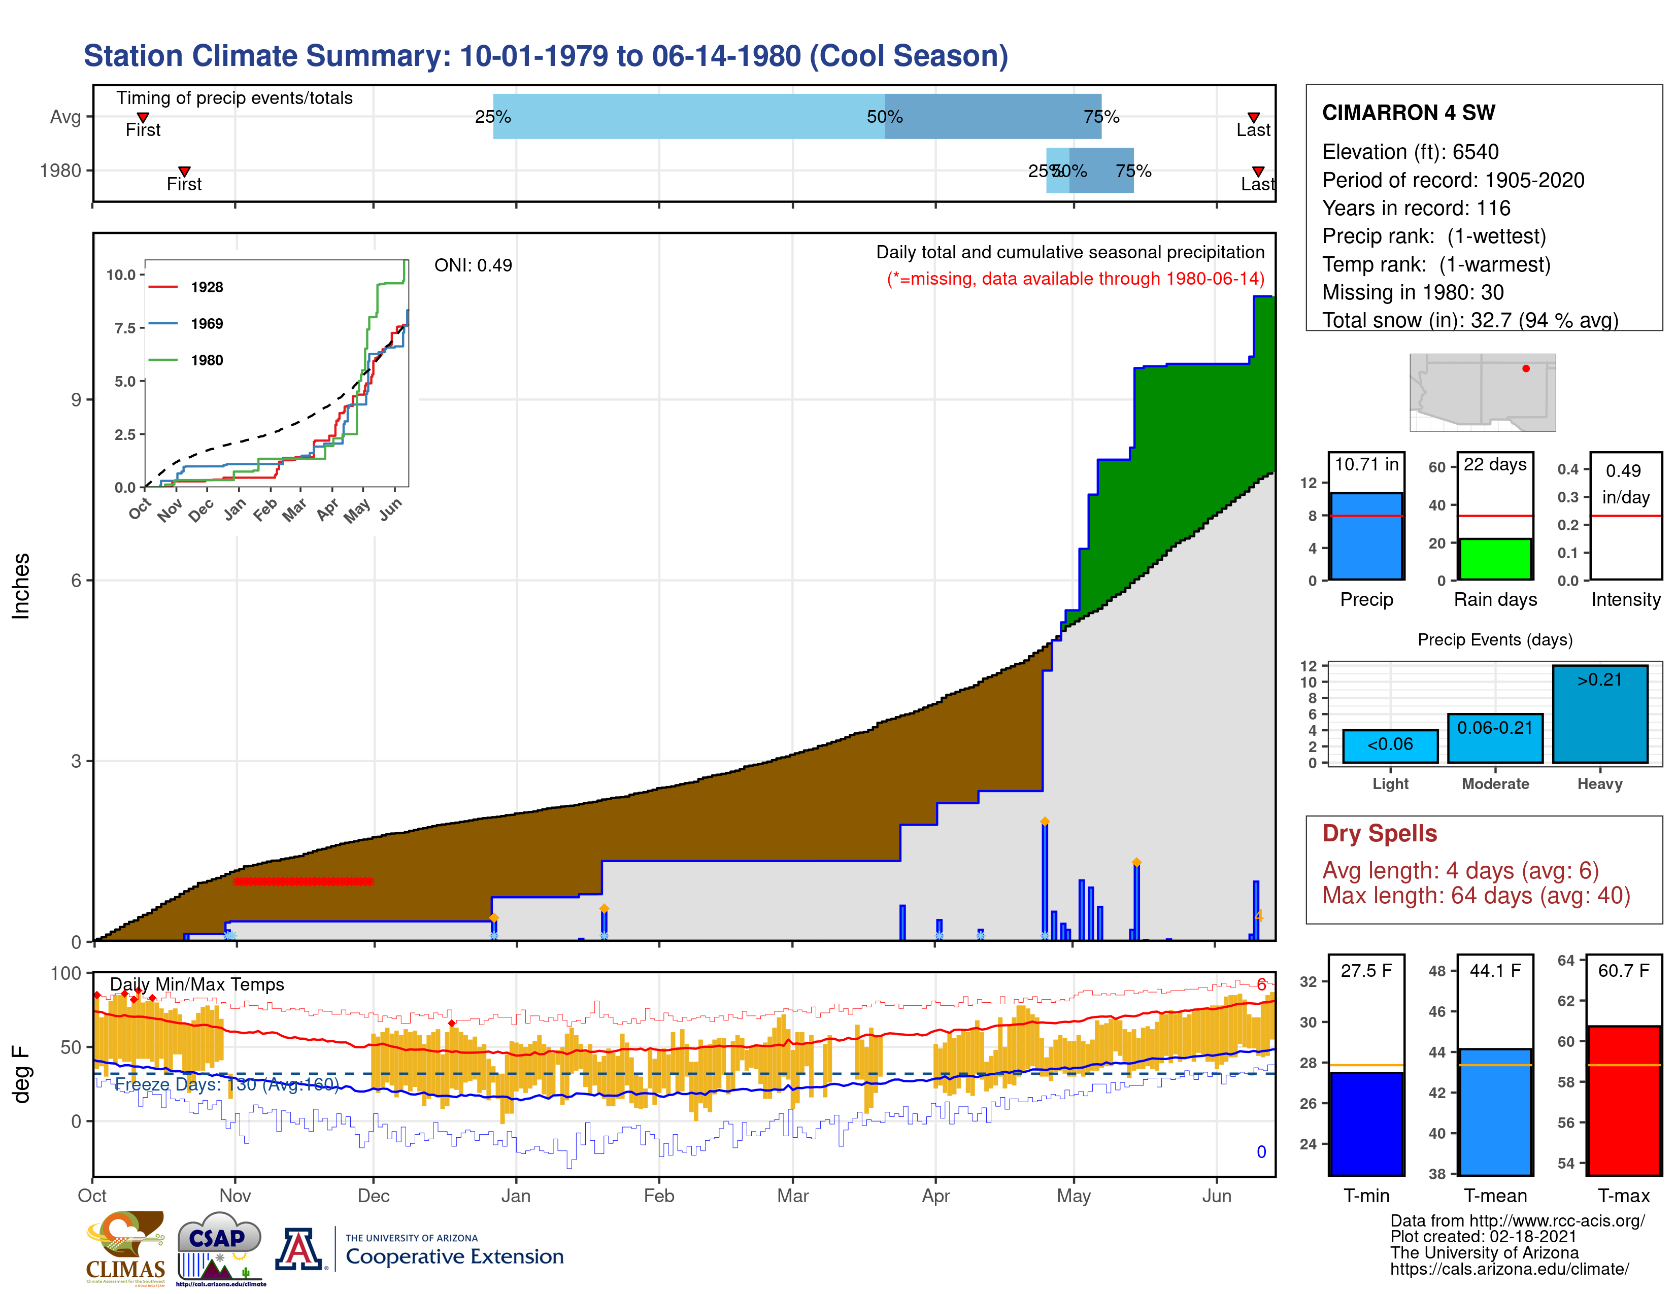Click the 1928 red legend line

point(162,287)
